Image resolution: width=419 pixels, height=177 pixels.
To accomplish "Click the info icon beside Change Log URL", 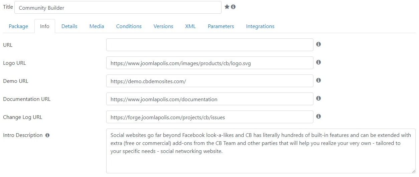I will [318, 116].
